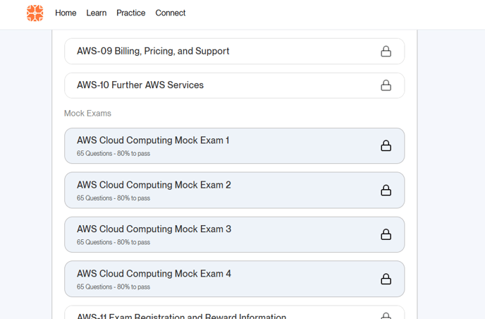This screenshot has height=319, width=485.
Task: Click the Mock Exams section heading
Action: (x=87, y=114)
